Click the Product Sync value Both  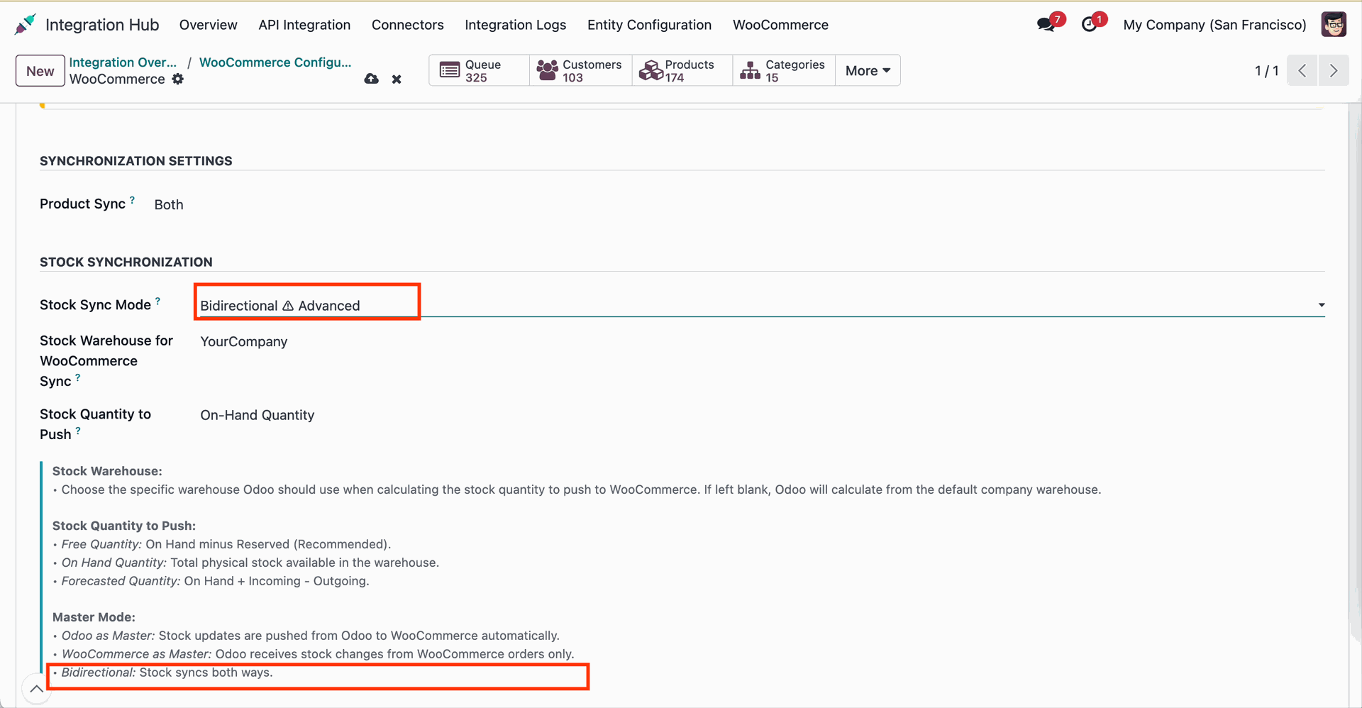169,204
